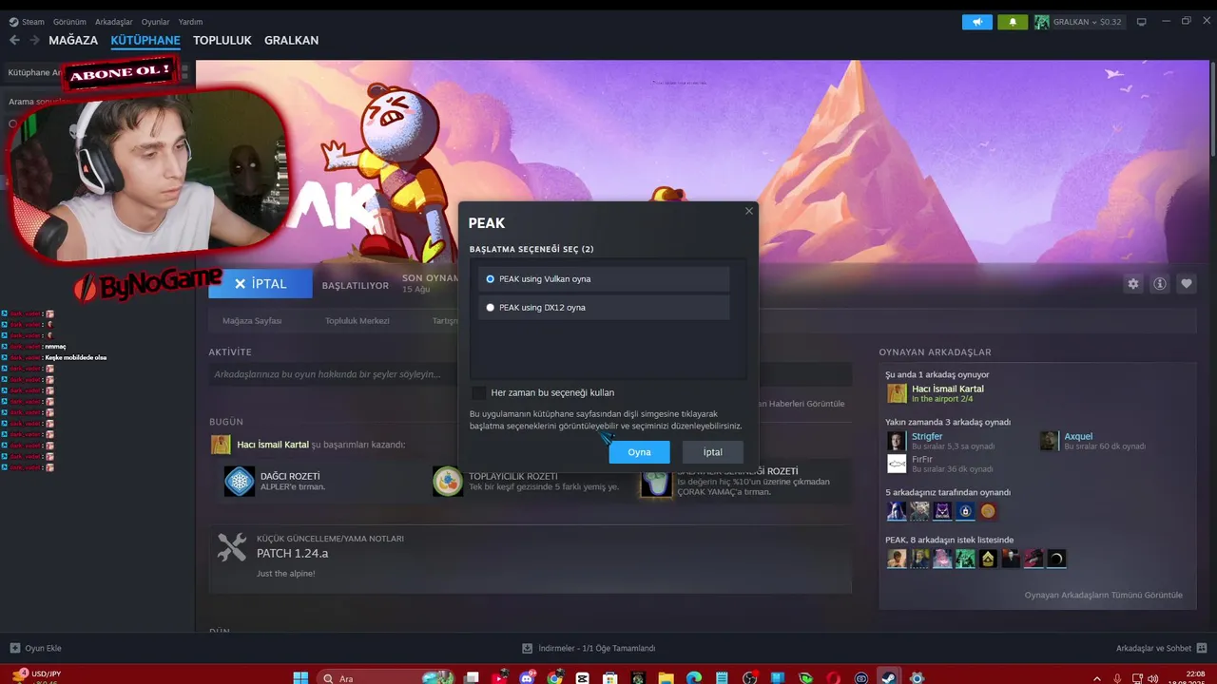1217x684 pixels.
Task: Open File Explorer from the taskbar
Action: pos(666,678)
